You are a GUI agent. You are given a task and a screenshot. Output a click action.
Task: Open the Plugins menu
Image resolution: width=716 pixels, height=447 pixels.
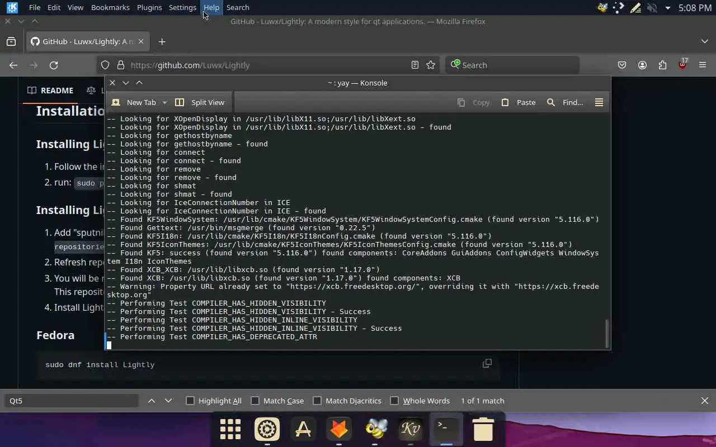(x=149, y=7)
